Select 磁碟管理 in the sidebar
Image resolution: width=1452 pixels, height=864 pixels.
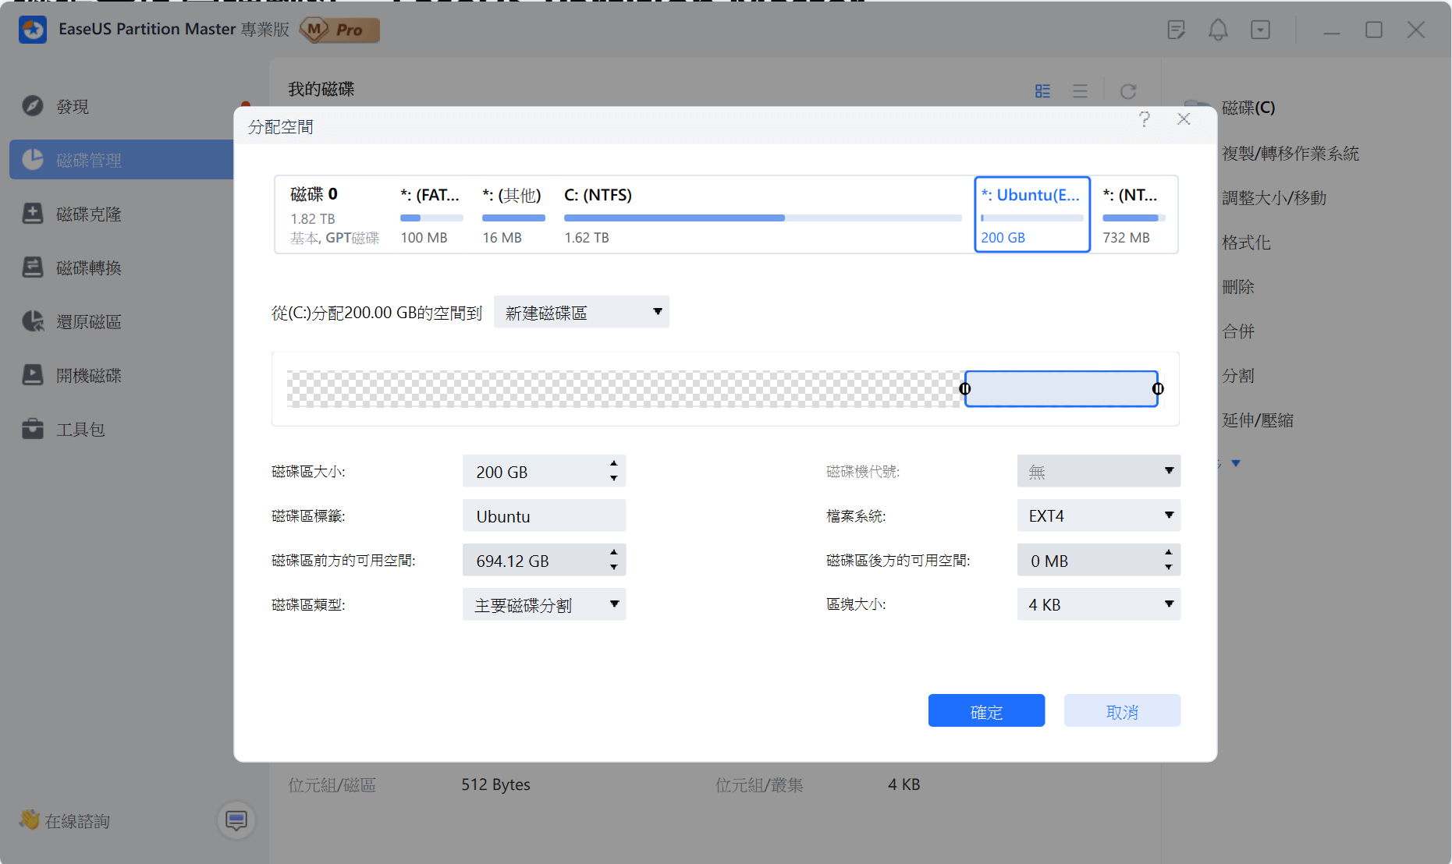[121, 160]
